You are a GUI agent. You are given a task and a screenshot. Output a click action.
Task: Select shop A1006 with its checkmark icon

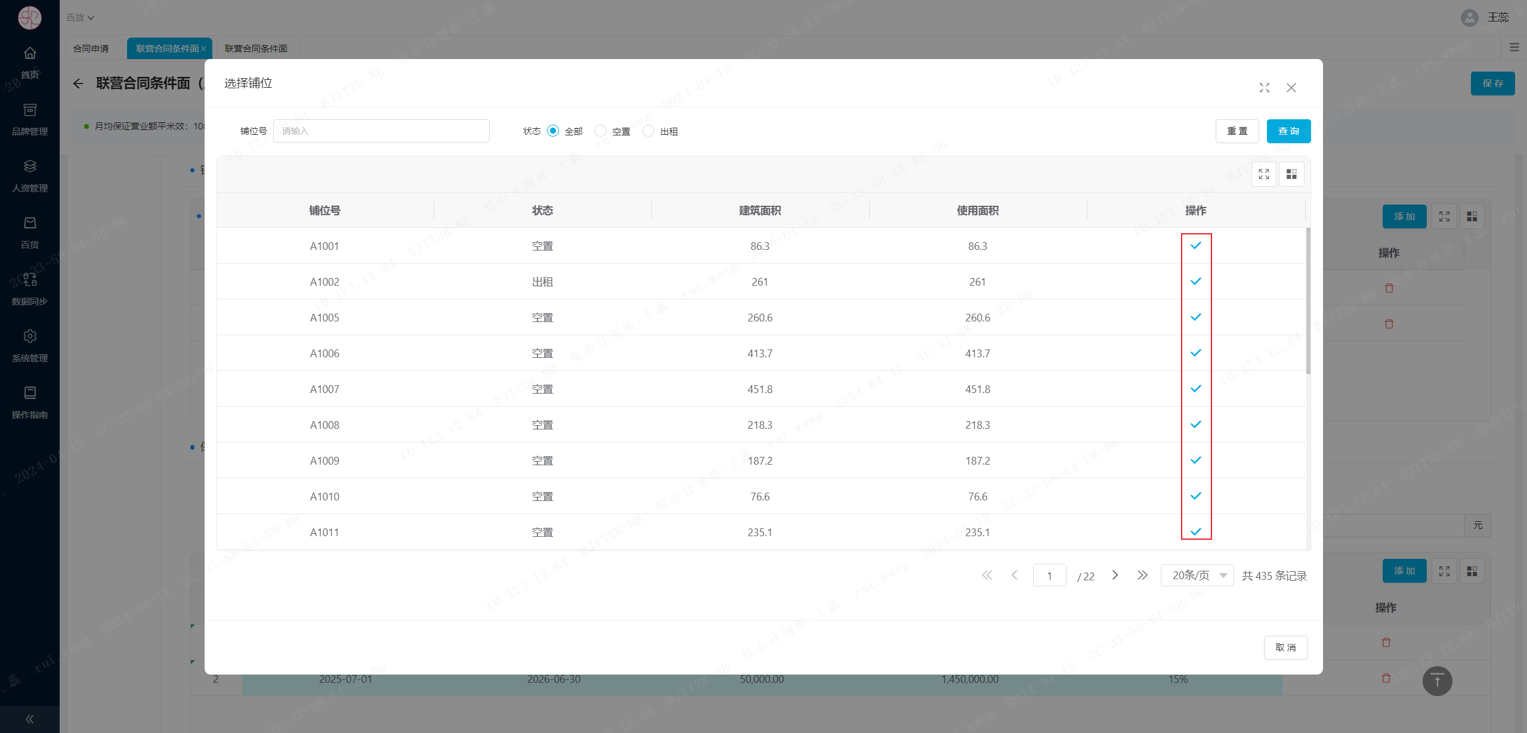click(x=1196, y=352)
